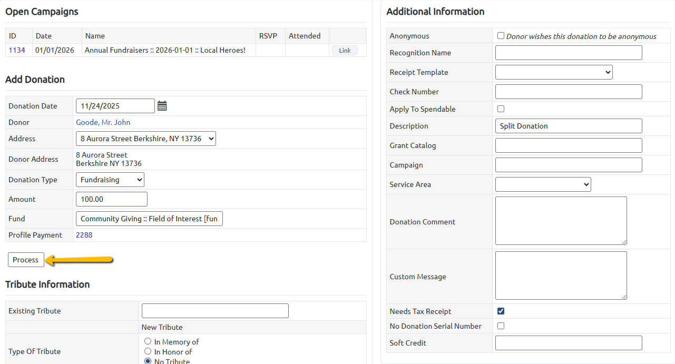
Task: Open Receipt Template dropdown
Action: [554, 72]
